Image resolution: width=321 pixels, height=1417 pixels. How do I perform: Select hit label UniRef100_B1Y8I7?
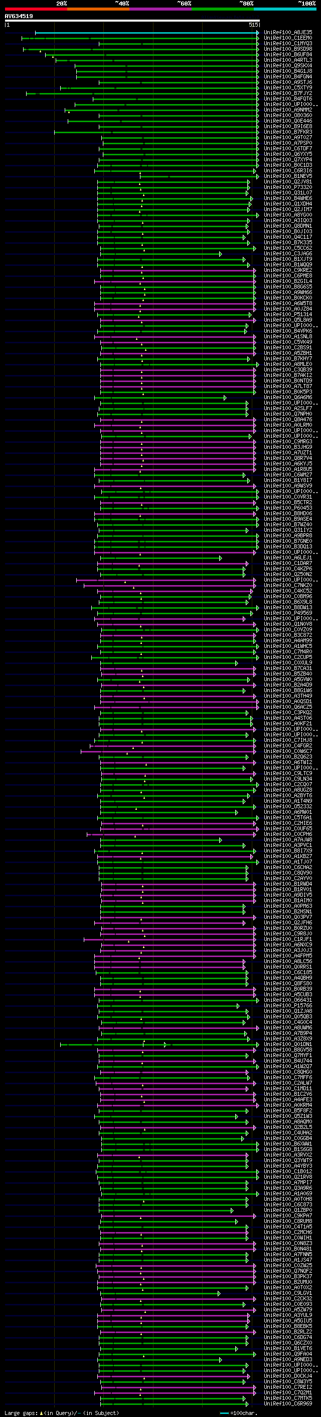pos(288,480)
